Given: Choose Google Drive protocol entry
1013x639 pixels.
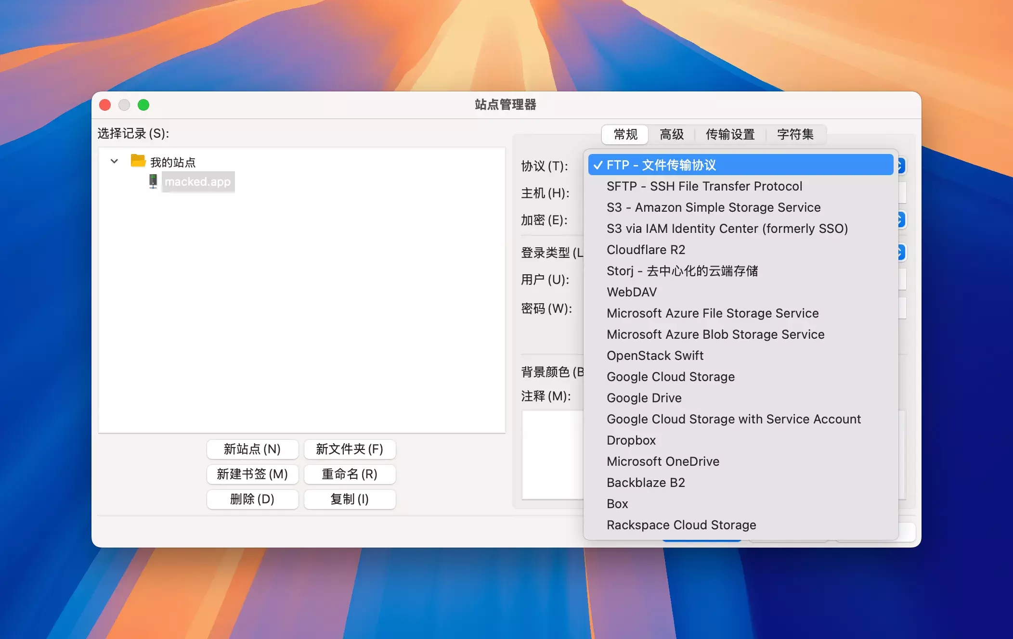Looking at the screenshot, I should [x=644, y=398].
